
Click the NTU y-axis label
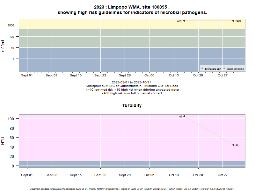coord(4,141)
